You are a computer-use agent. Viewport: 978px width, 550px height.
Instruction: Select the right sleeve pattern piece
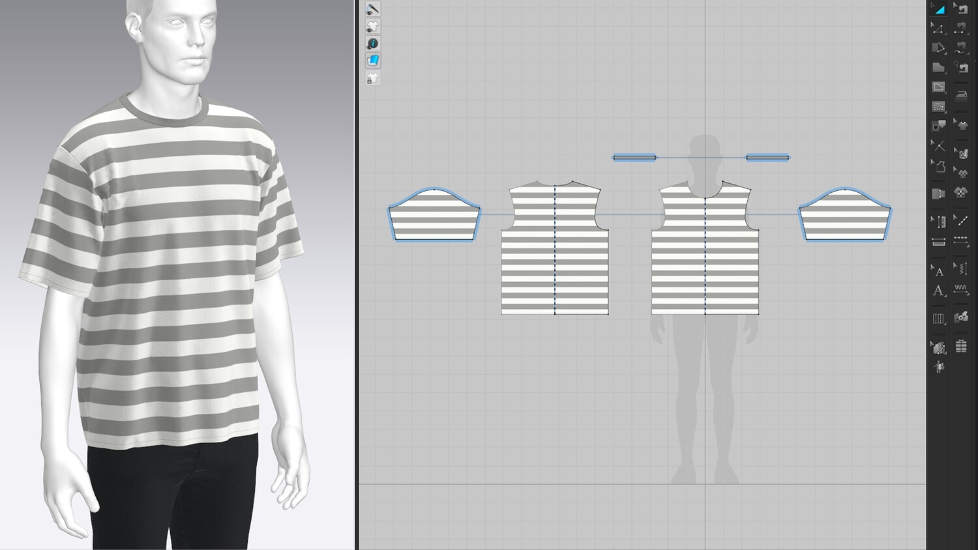[x=845, y=215]
